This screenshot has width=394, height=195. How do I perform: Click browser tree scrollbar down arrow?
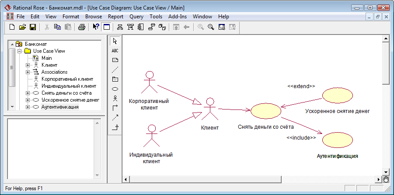click(12, 107)
